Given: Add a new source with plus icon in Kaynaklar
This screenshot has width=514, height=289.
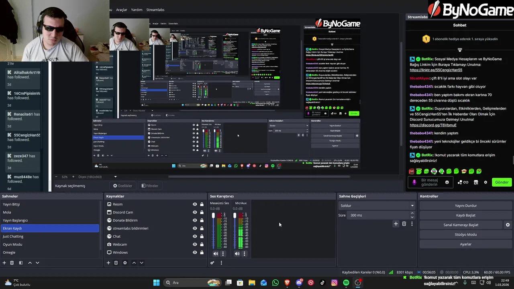Looking at the screenshot, I should 108,263.
